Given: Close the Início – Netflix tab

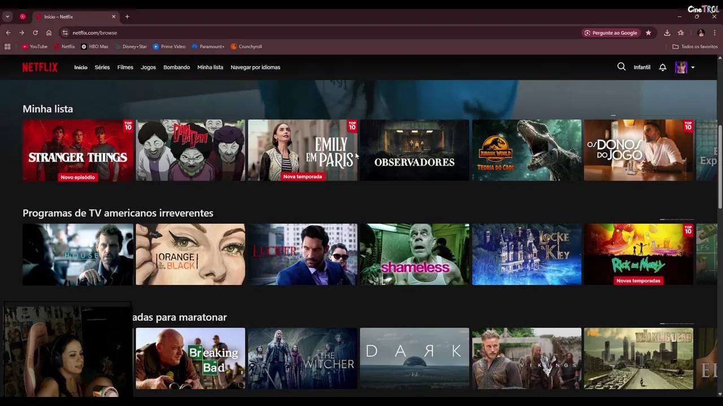Looking at the screenshot, I should (x=114, y=17).
